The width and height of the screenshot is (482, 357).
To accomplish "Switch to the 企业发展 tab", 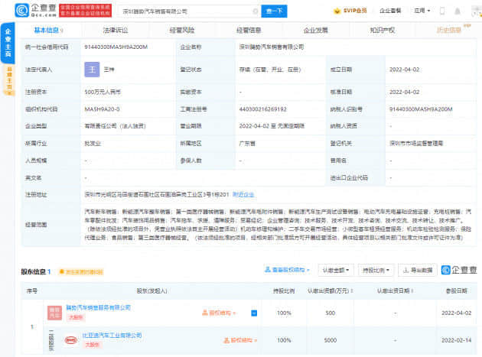I will [x=316, y=30].
